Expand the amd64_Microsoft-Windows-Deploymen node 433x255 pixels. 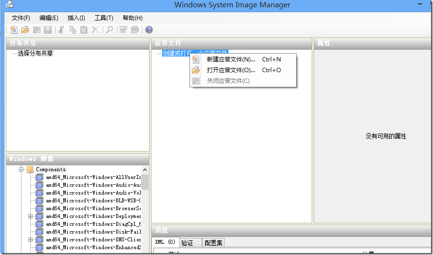[x=30, y=216]
